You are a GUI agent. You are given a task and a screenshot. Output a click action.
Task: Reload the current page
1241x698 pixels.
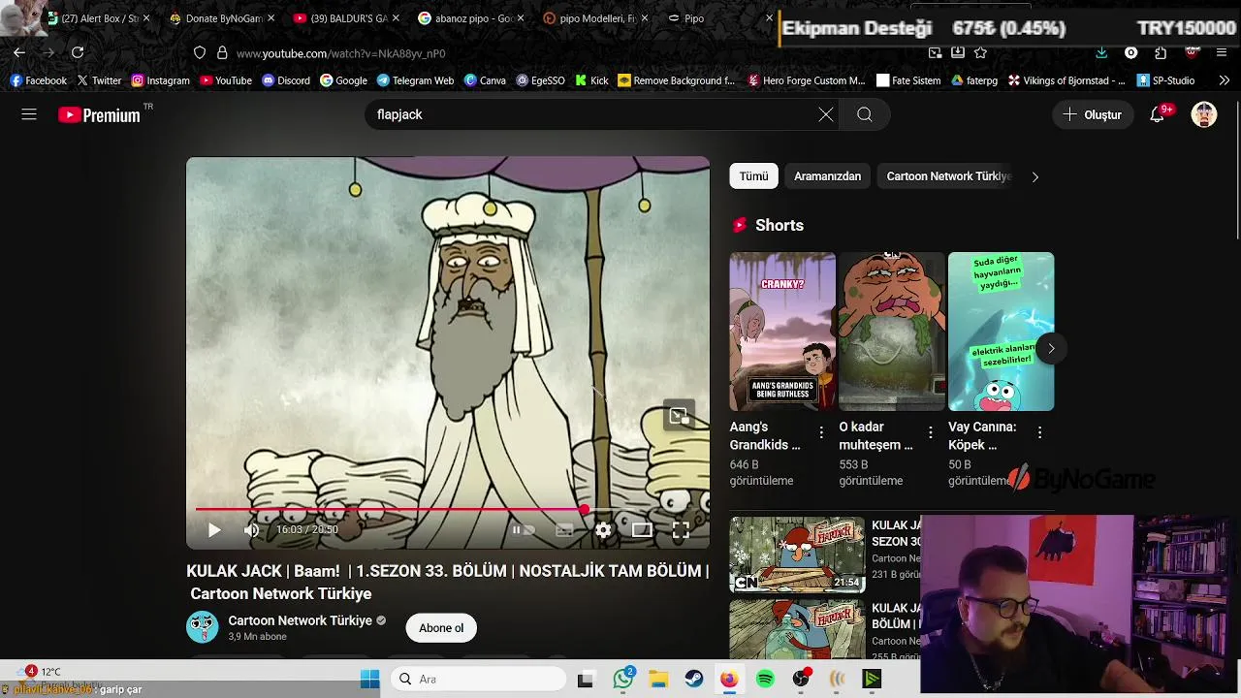[78, 52]
